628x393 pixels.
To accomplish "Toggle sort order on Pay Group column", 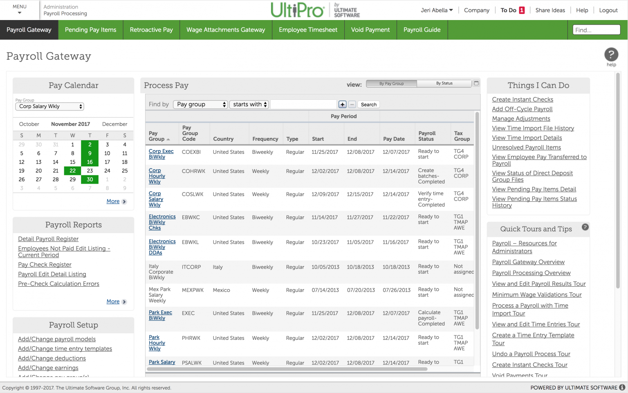I will click(x=169, y=139).
